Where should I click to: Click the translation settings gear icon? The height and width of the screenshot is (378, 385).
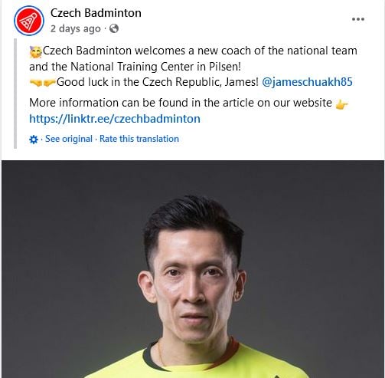tap(34, 140)
